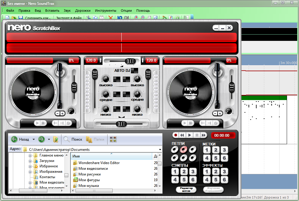Click the ScratchBox fast-forward button
Screen dimensions: 299x201
click(x=204, y=135)
